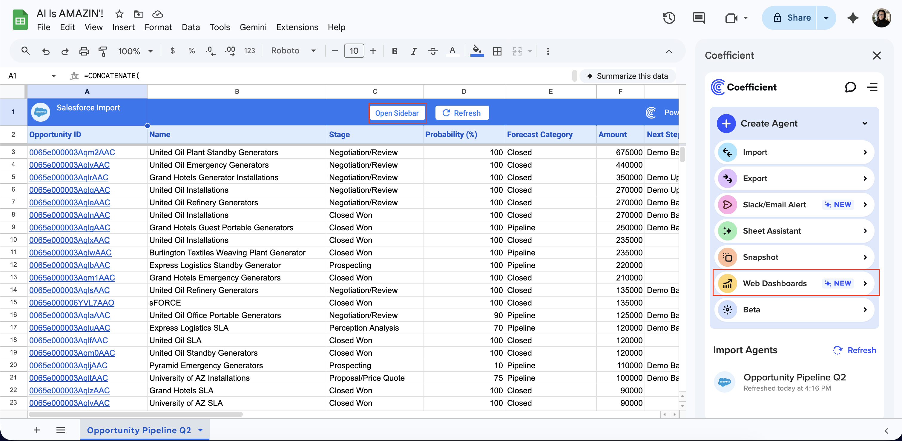Close the Coefficient sidebar
Viewport: 902px width, 441px height.
pyautogui.click(x=876, y=55)
